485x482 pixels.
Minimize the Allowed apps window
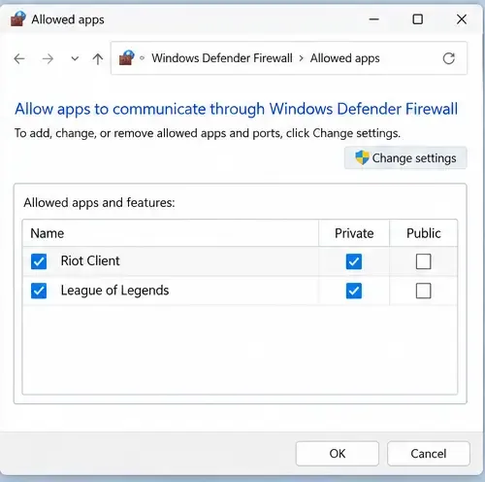point(373,19)
